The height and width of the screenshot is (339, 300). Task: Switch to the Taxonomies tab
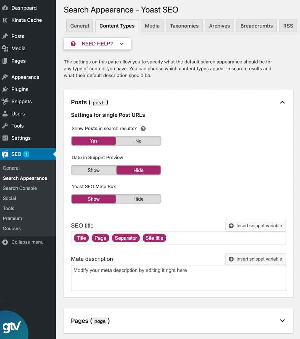tap(184, 26)
